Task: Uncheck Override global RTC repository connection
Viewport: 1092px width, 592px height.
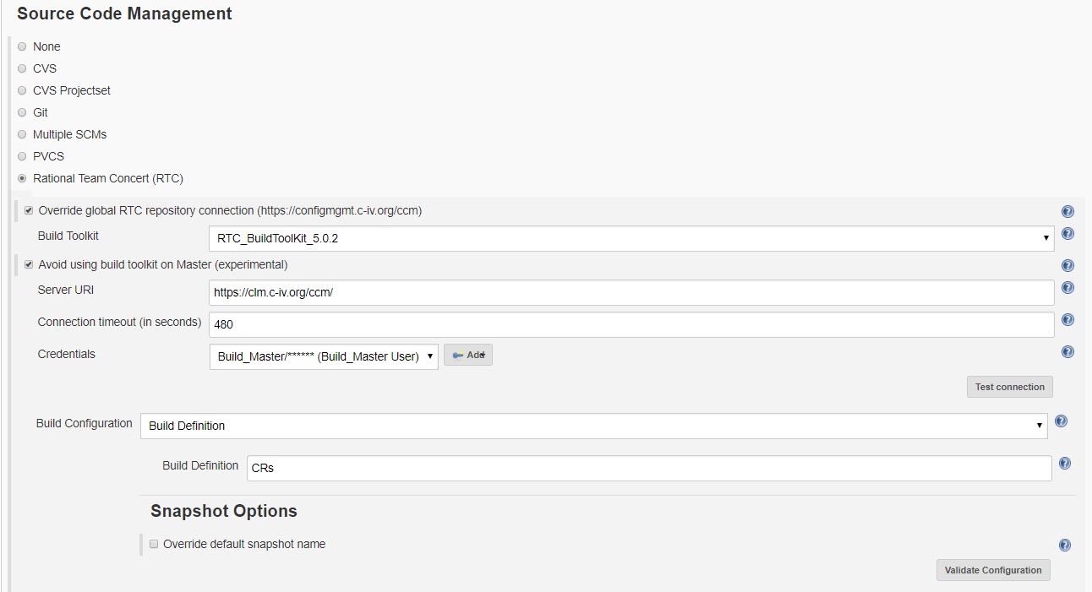Action: tap(29, 210)
